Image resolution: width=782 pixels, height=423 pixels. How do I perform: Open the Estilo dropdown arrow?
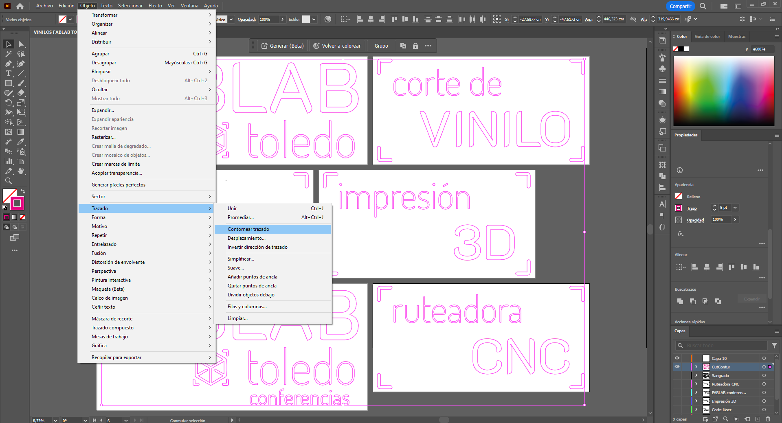(314, 20)
